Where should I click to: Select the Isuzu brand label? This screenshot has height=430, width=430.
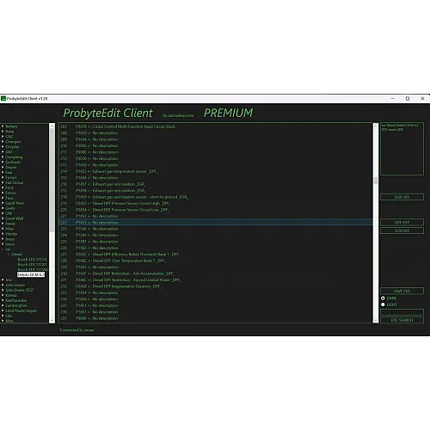[x=9, y=239]
